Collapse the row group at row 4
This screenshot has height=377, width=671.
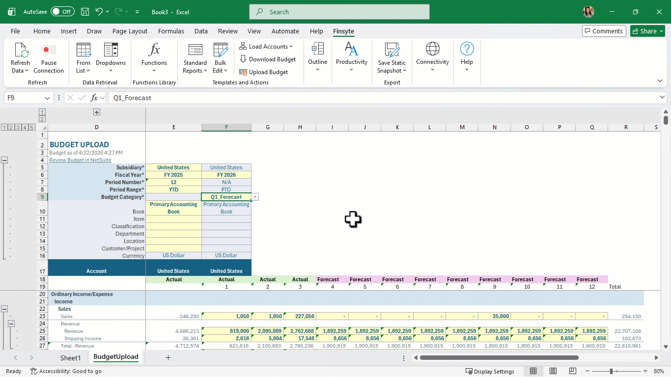(x=5, y=160)
